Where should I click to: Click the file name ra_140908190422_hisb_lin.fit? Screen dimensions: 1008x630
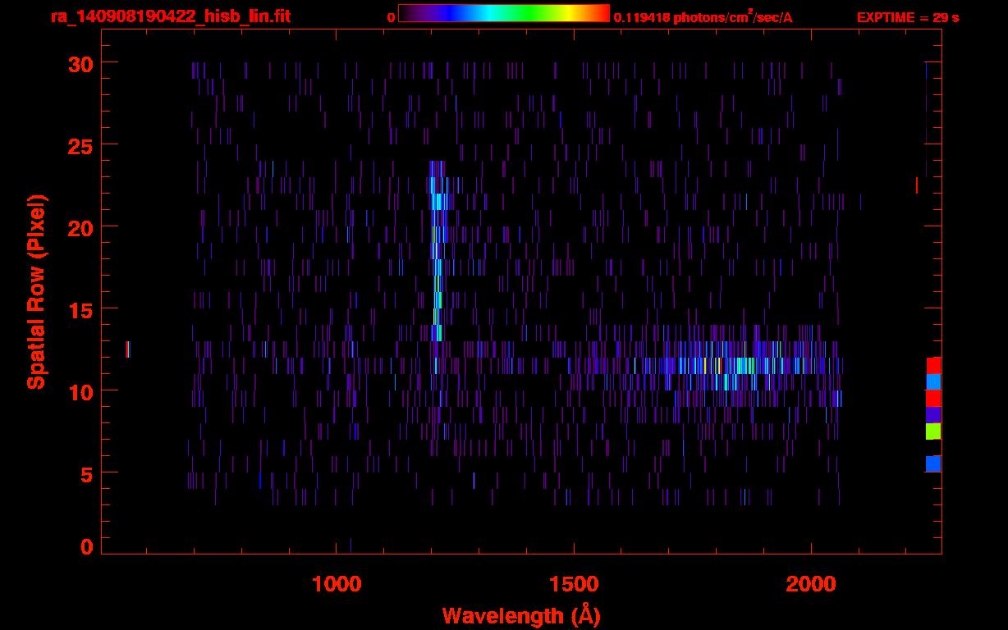coord(170,16)
